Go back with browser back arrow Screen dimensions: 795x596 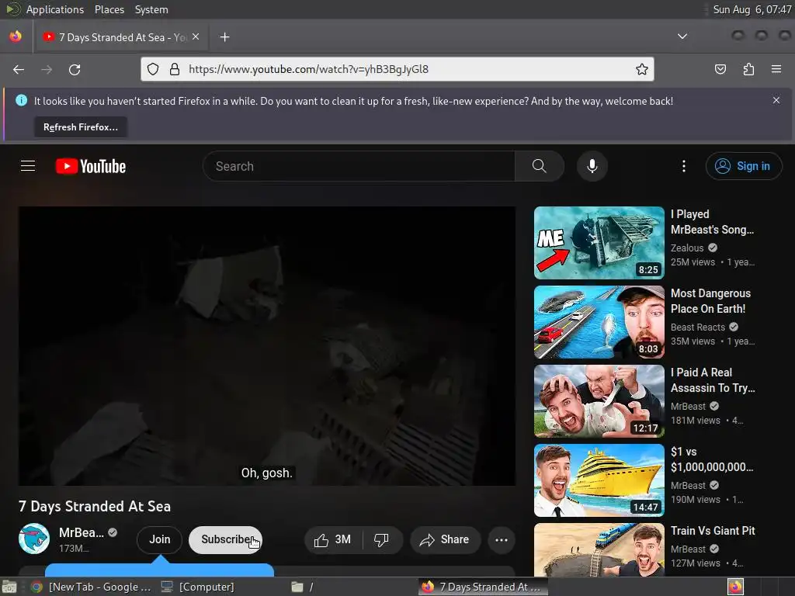(19, 69)
